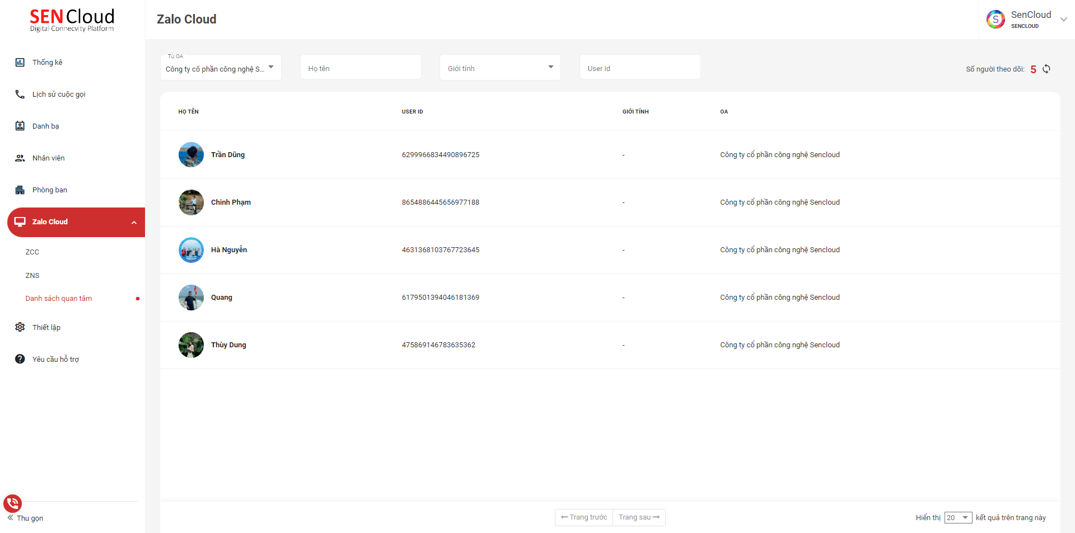
Task: Click the refresh follower count icon
Action: (x=1046, y=69)
